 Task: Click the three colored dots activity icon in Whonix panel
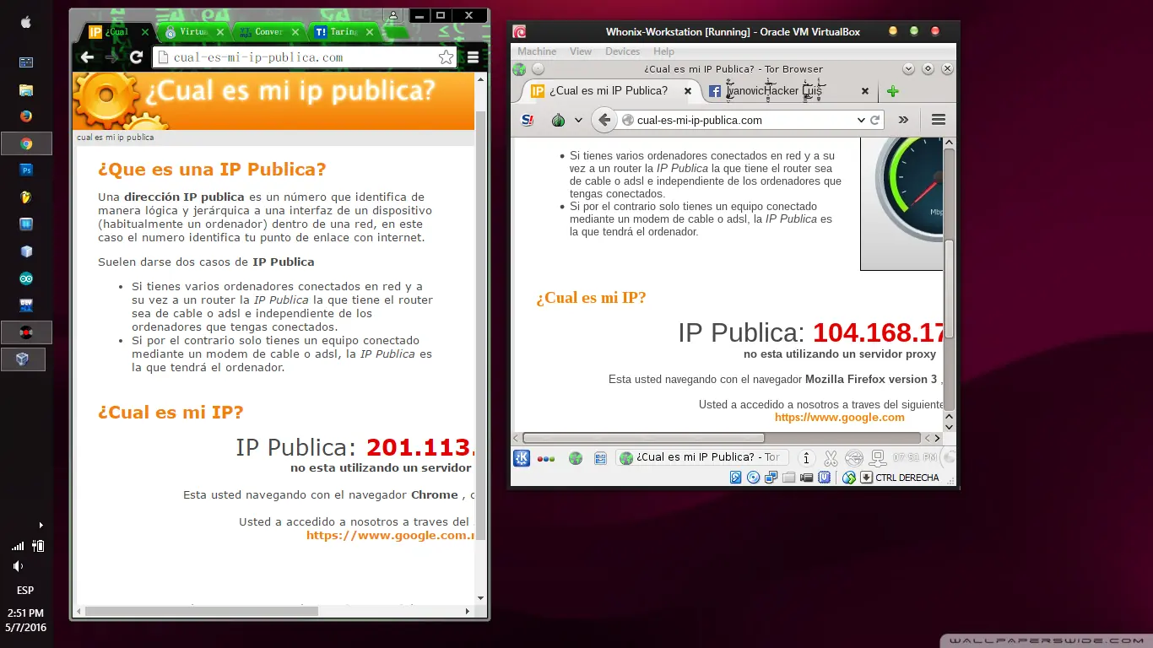[546, 458]
